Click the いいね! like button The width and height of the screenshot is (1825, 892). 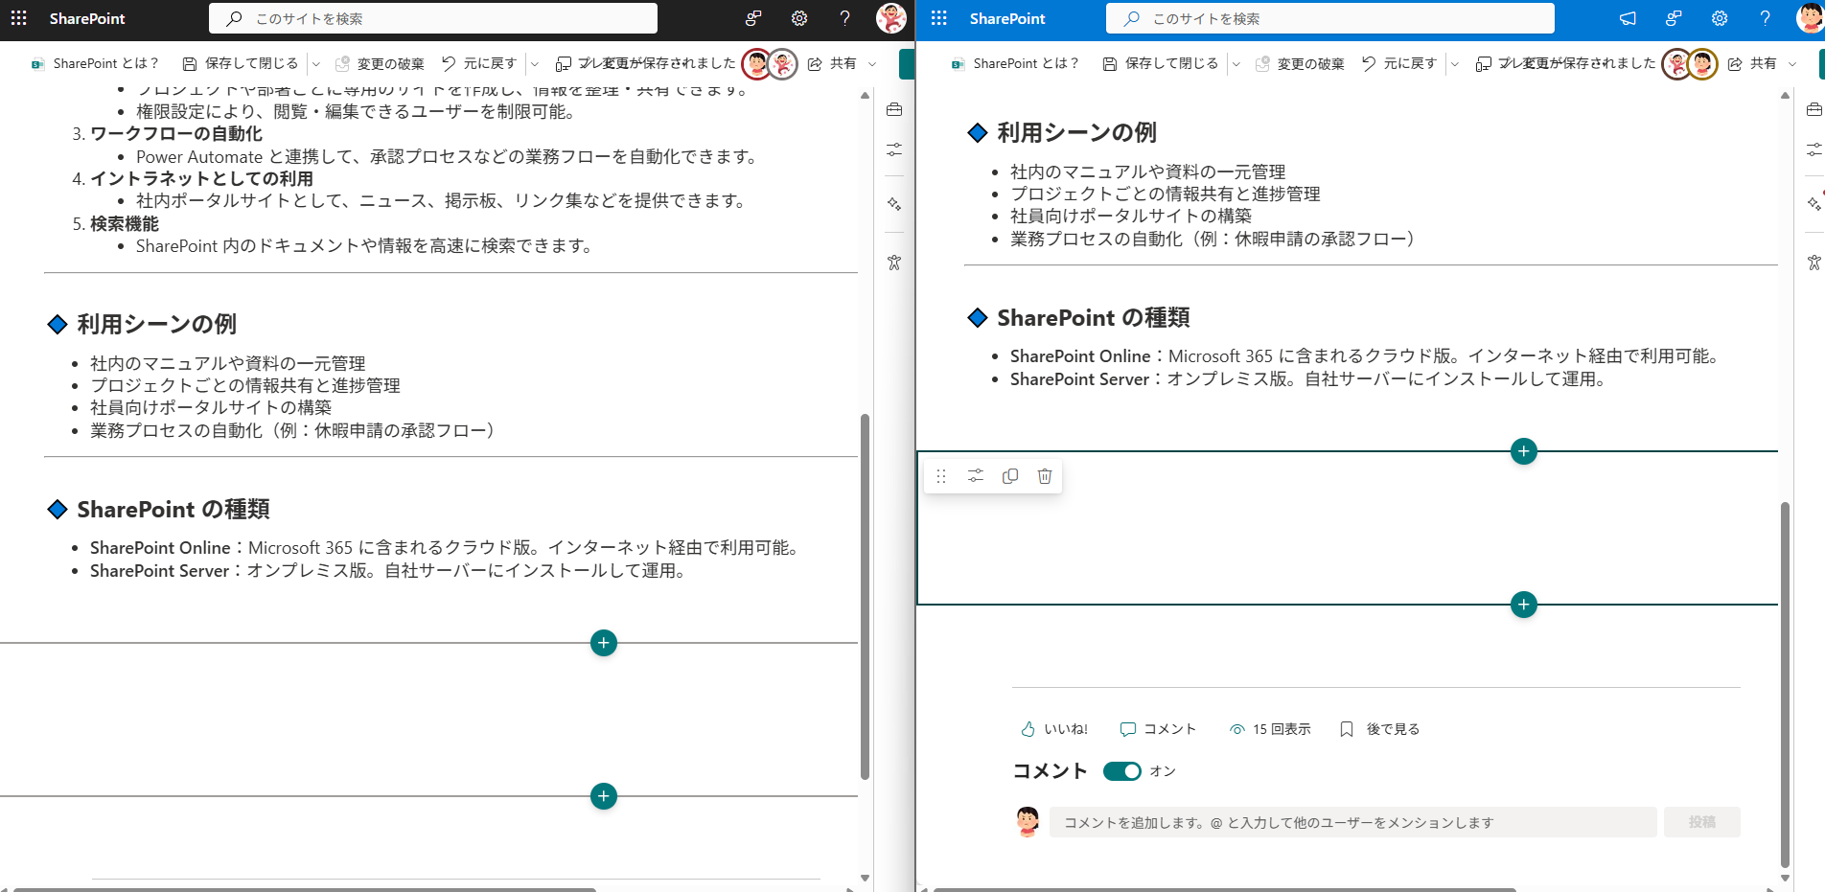pos(1054,729)
